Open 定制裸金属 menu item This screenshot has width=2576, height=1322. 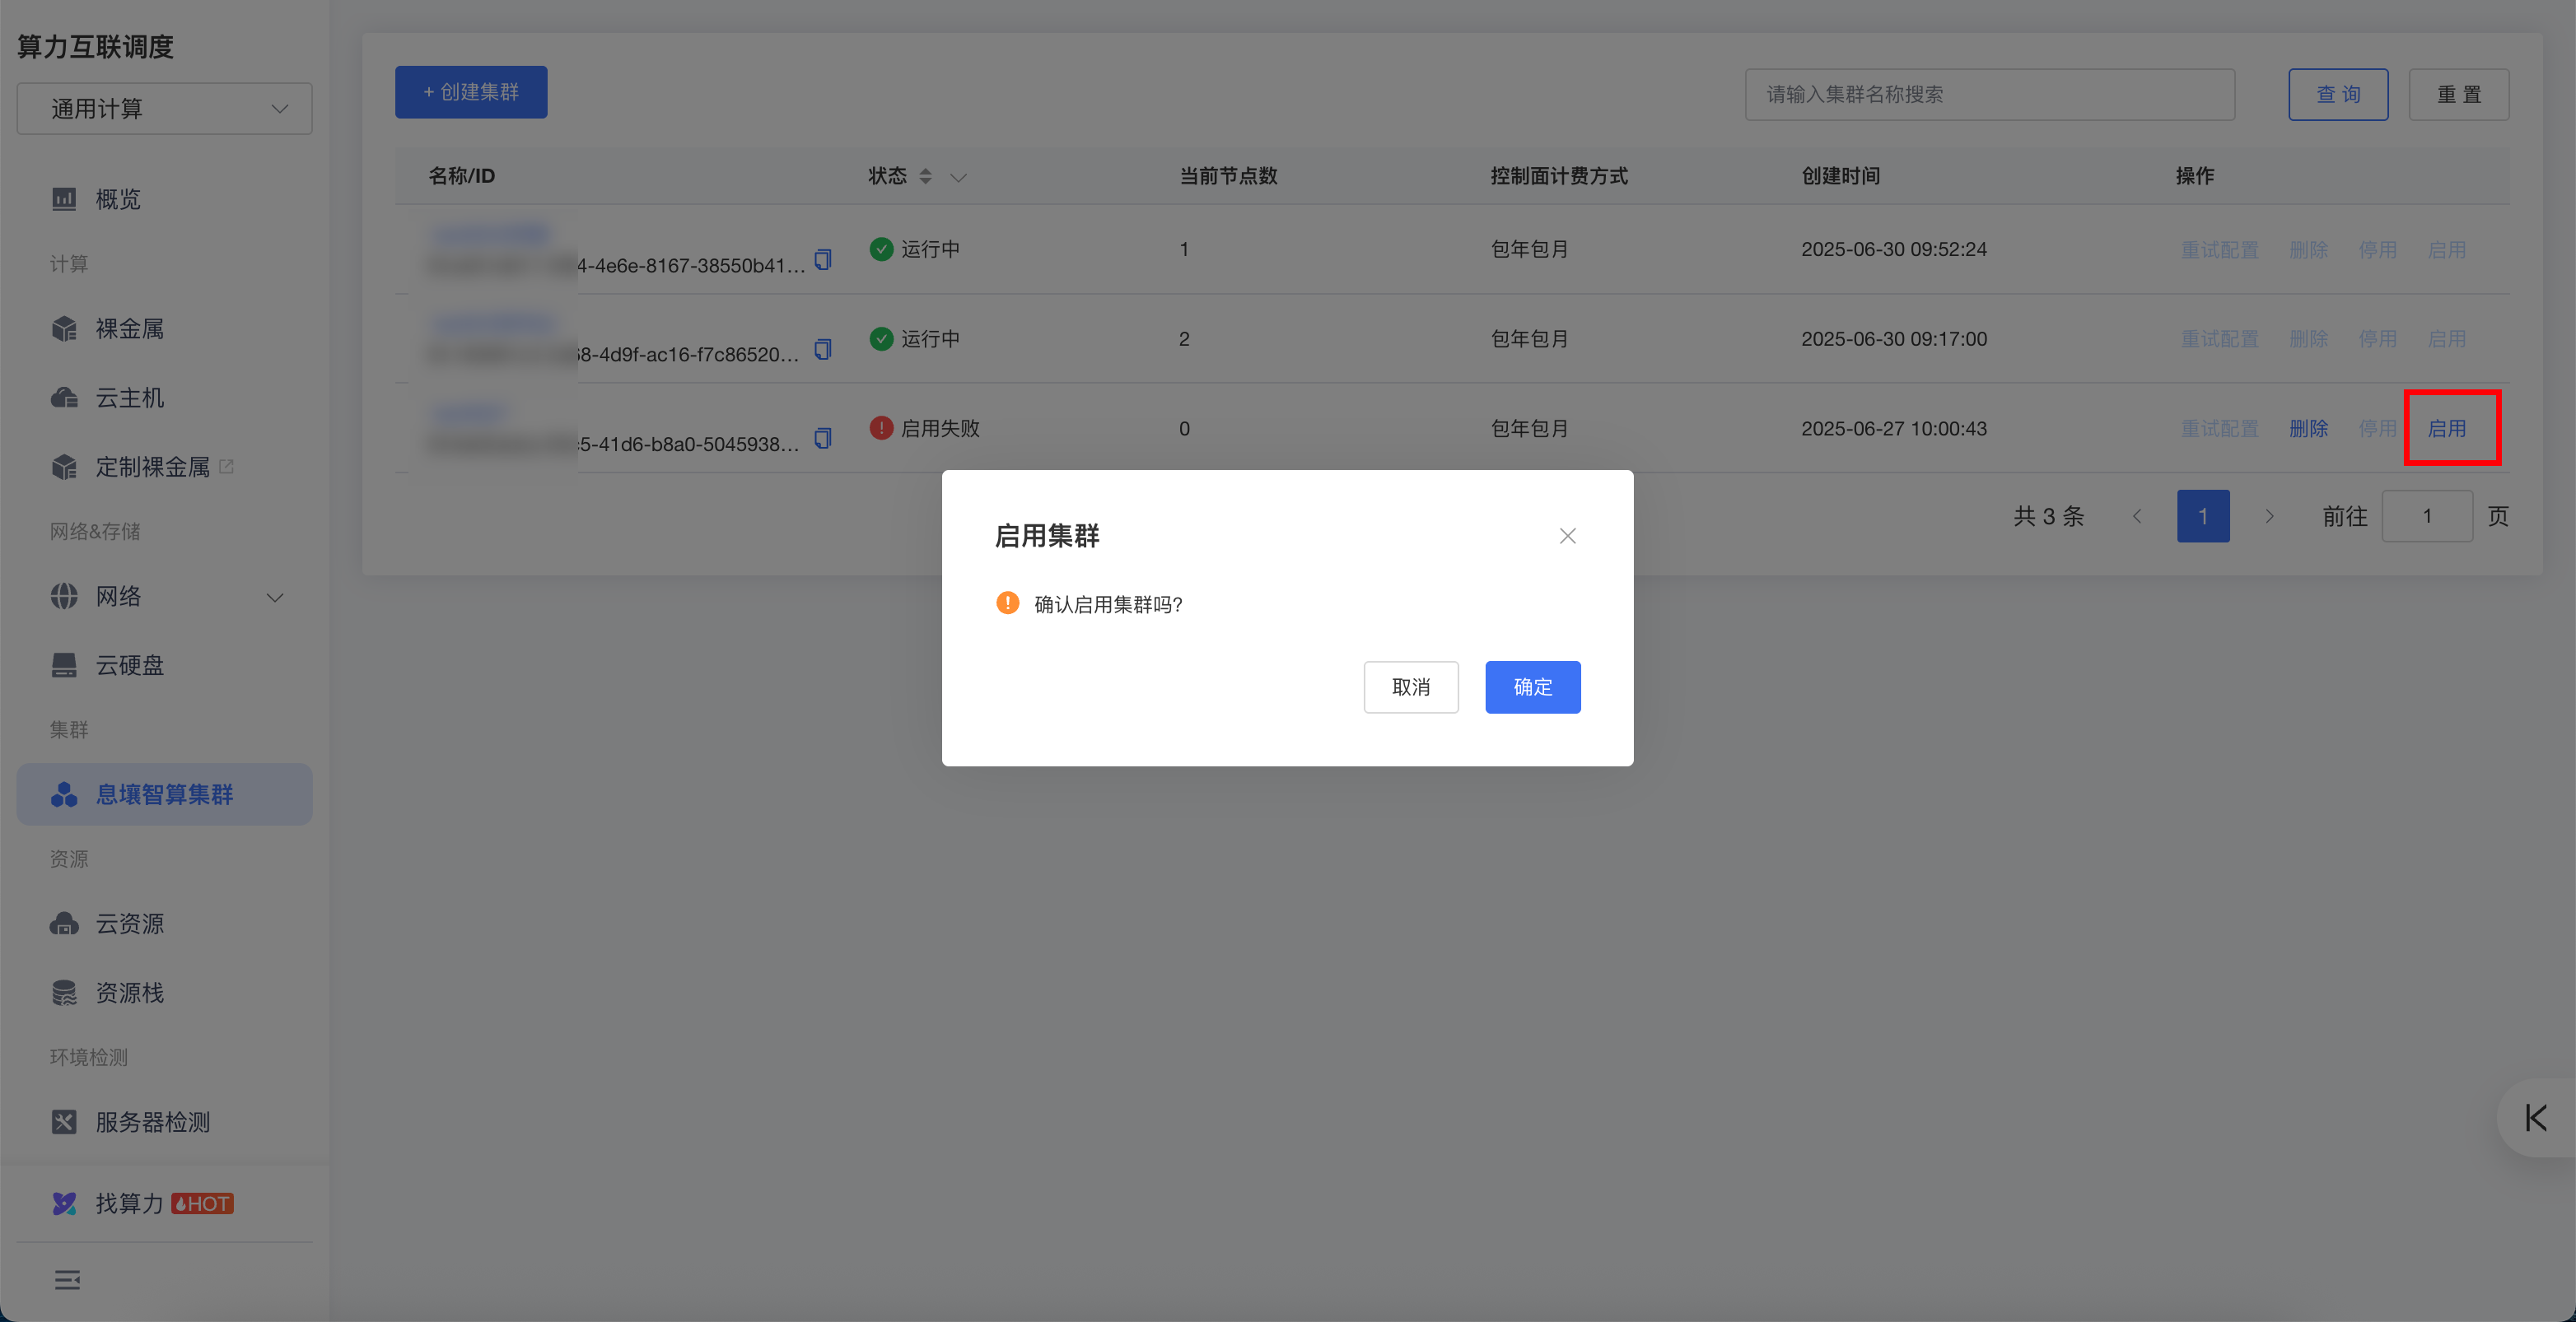pos(153,467)
